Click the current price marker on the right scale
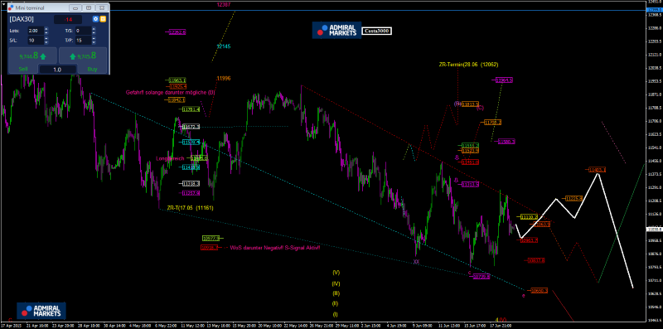This screenshot has height=329, width=663. [x=654, y=229]
